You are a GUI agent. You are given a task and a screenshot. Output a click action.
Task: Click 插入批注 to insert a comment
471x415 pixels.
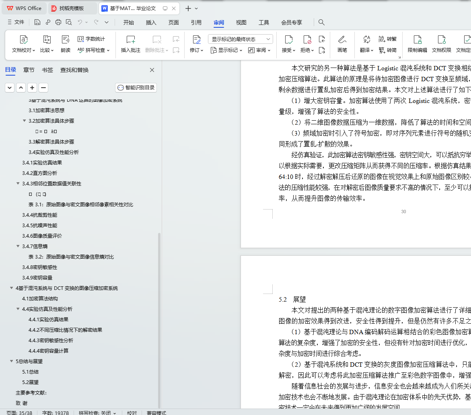(x=131, y=44)
